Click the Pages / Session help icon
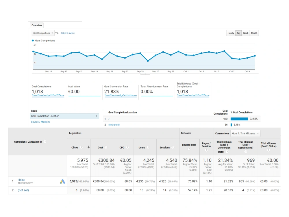The image size is (289, 217). (206, 150)
